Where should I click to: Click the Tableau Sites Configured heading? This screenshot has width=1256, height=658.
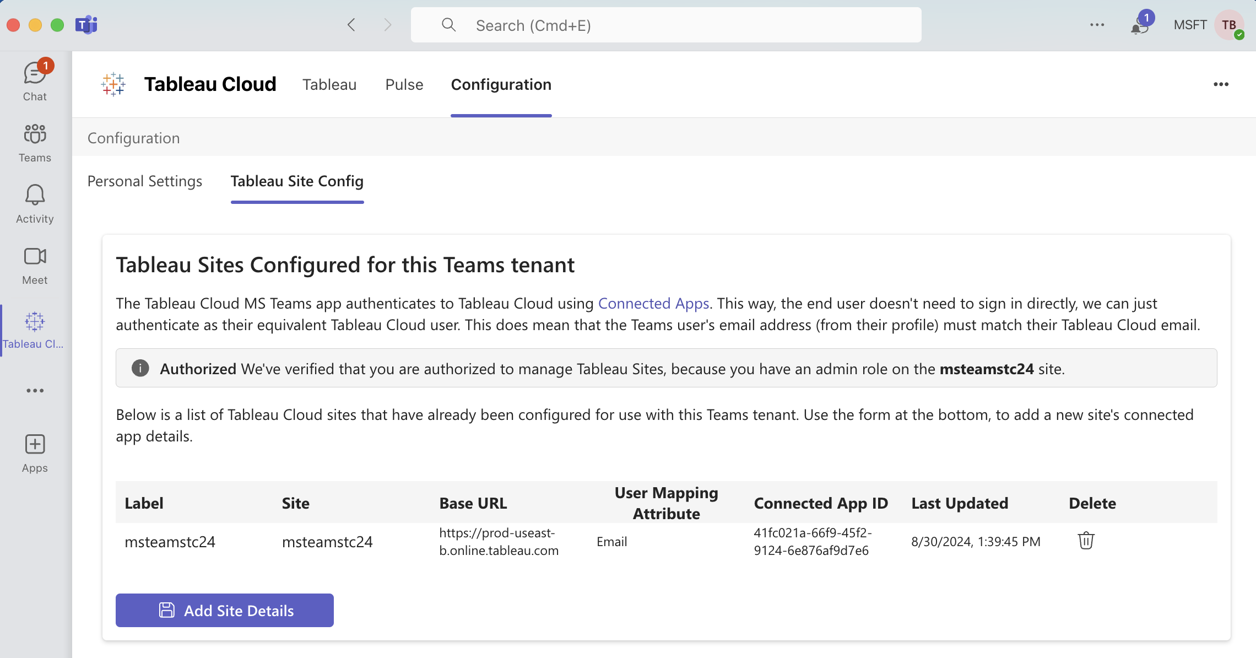(345, 265)
